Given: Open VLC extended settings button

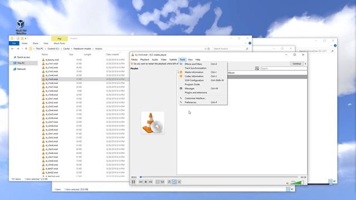Looking at the screenshot, I should pyautogui.click(x=162, y=182).
